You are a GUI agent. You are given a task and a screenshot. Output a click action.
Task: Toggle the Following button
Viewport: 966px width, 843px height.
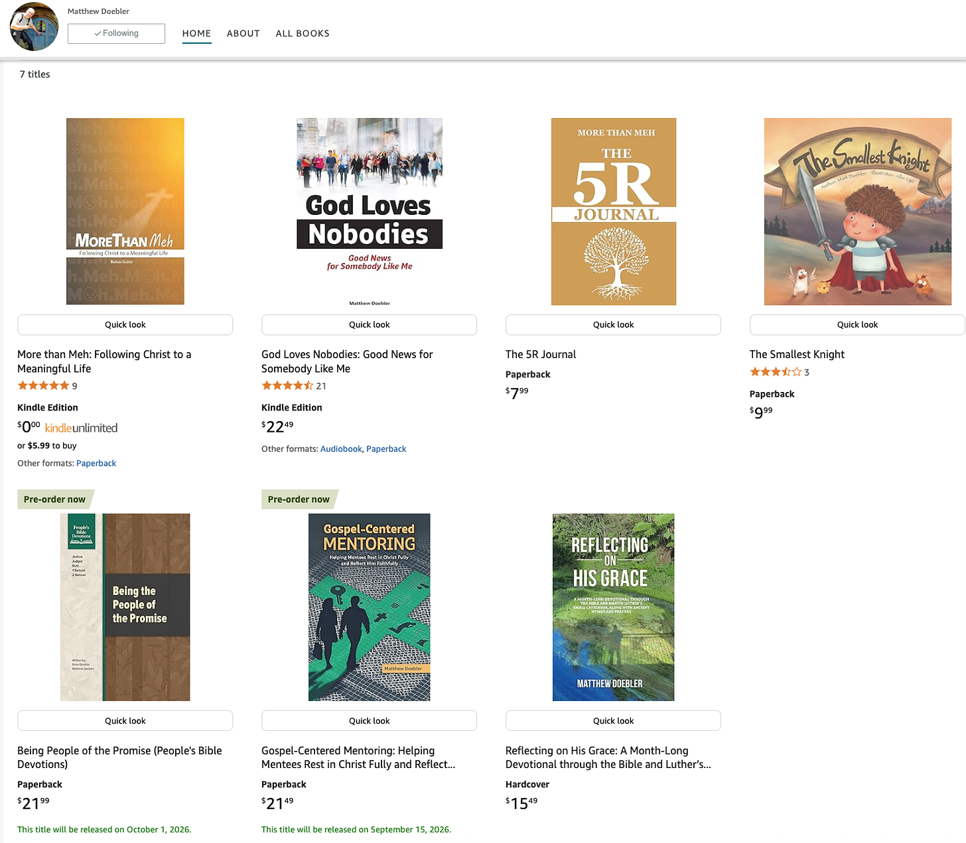tap(116, 33)
